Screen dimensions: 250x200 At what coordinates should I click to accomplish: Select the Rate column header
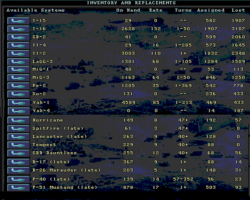[156, 10]
